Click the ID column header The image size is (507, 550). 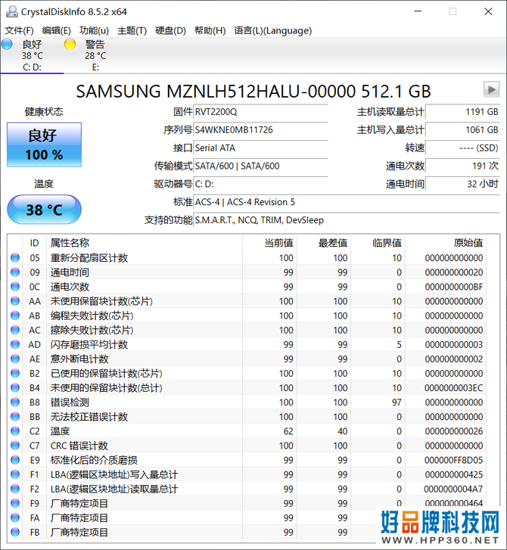34,243
